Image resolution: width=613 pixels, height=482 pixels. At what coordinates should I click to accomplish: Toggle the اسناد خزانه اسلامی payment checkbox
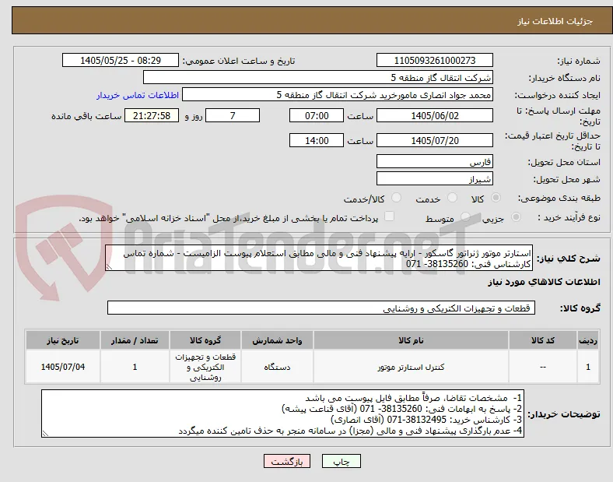coord(390,216)
